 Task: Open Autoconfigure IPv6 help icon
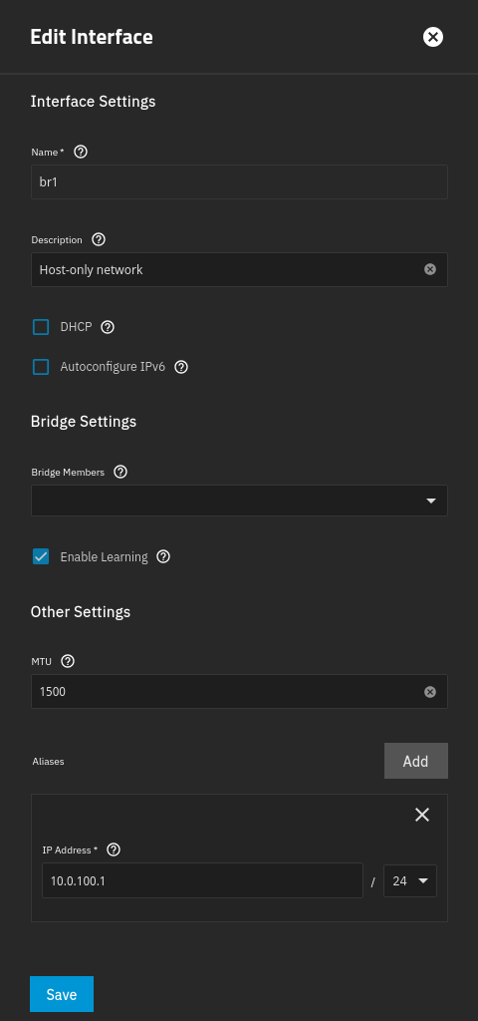point(181,367)
